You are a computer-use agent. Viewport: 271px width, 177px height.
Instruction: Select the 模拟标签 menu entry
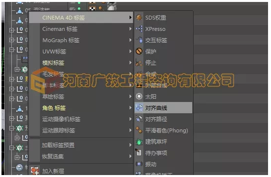(x=81, y=63)
